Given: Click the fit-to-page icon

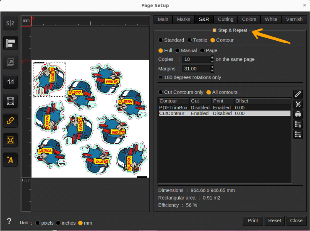Looking at the screenshot, I should (x=10, y=101).
